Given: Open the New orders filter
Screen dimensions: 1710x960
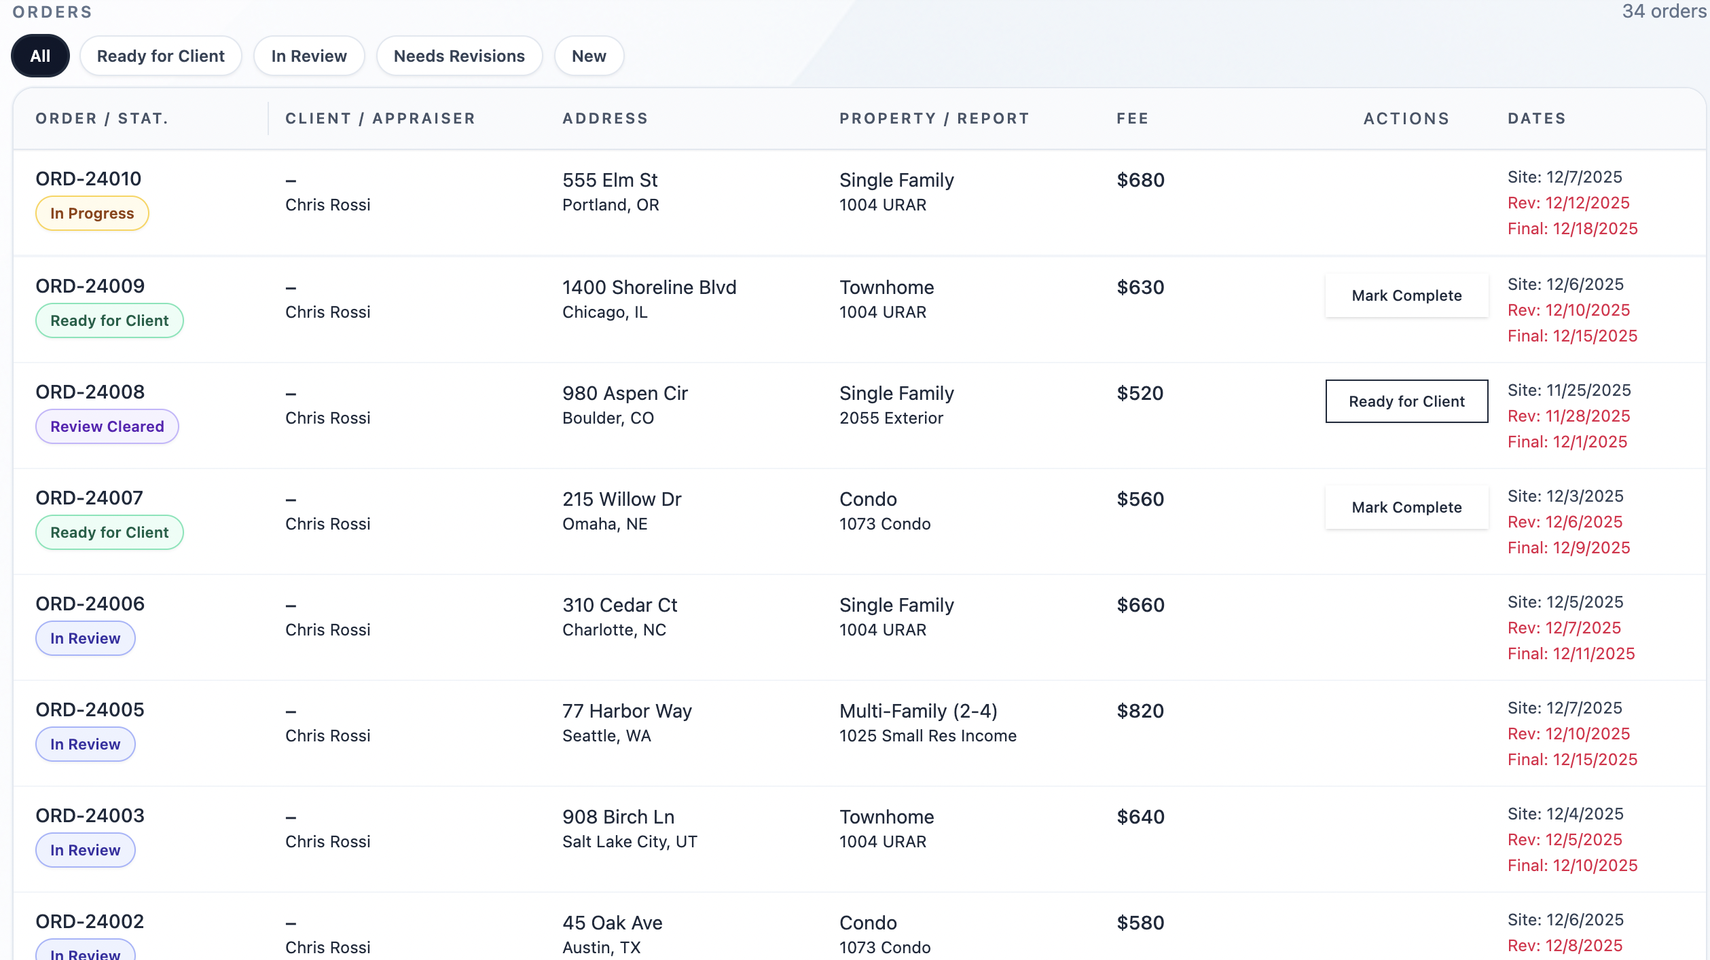Looking at the screenshot, I should [589, 56].
